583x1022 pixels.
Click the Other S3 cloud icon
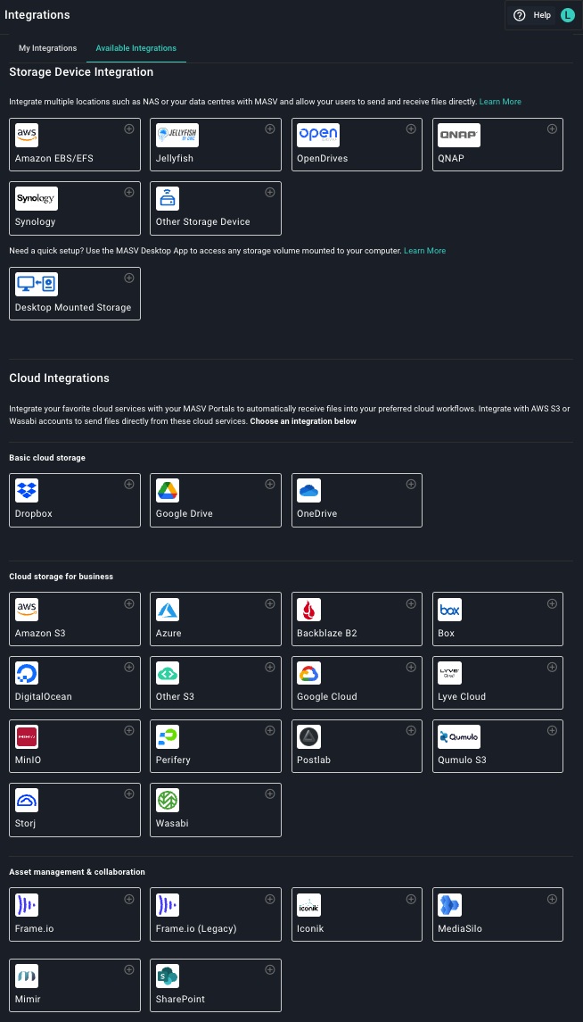pos(168,673)
